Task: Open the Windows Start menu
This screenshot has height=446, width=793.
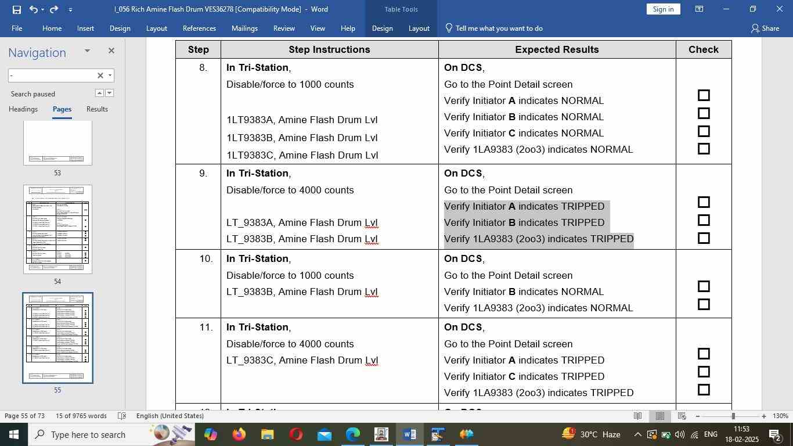Action: 14,434
